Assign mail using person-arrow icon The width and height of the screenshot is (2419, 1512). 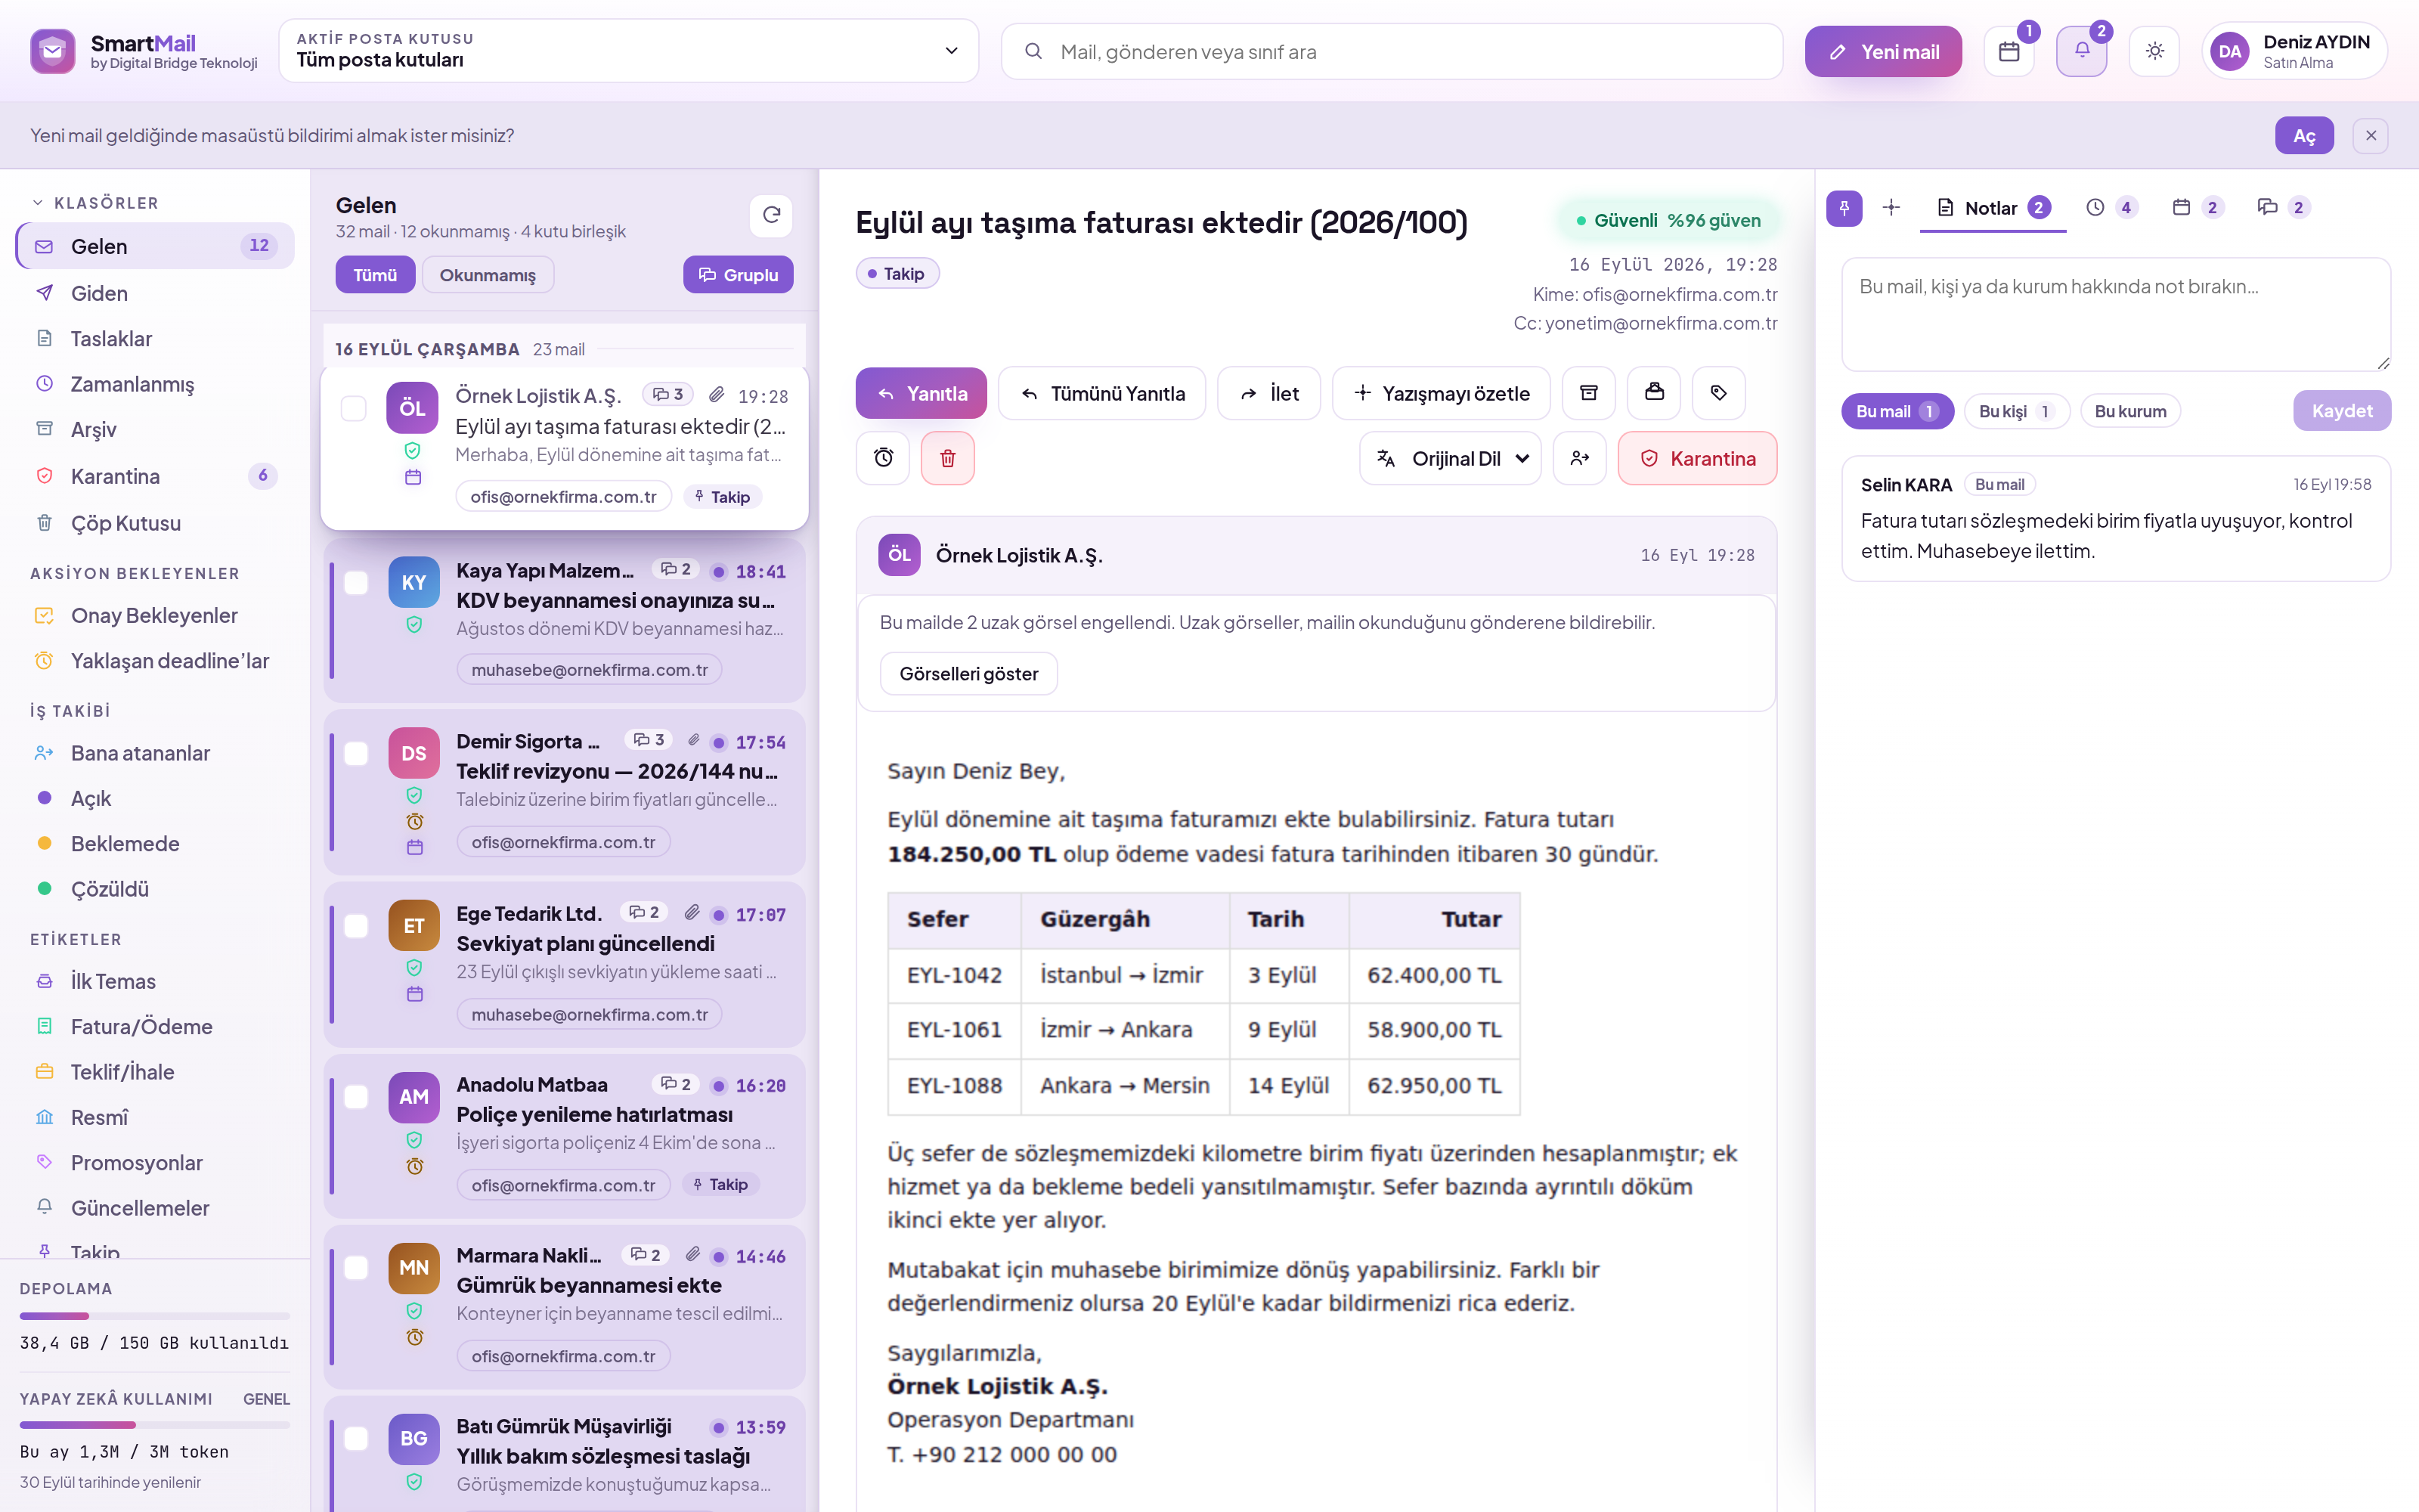click(x=1579, y=458)
